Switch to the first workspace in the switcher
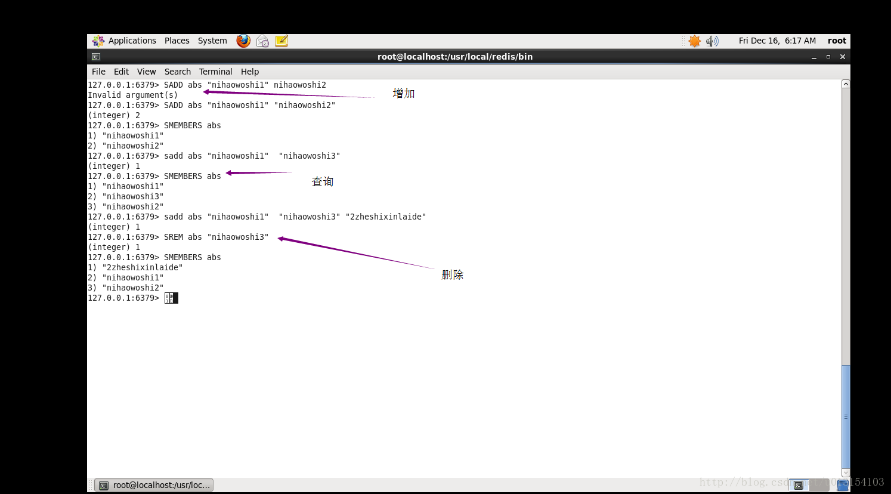Image resolution: width=891 pixels, height=494 pixels. pyautogui.click(x=799, y=485)
